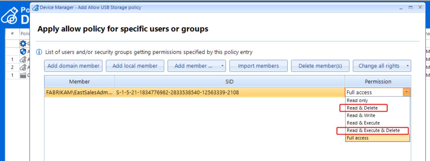The image size is (430, 161).
Task: Click the Import members button
Action: [258, 66]
